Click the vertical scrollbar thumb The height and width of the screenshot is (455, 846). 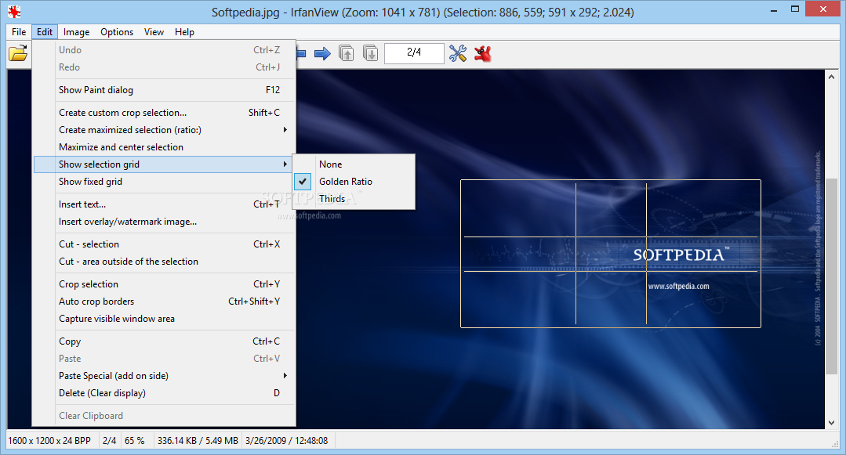coord(831,276)
